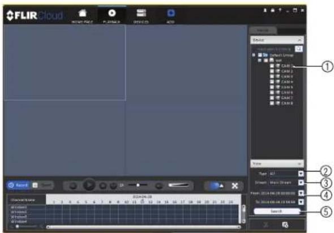Check the NVR device checkbox

[x=266, y=61]
